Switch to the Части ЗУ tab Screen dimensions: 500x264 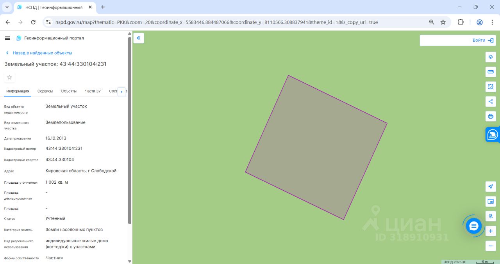pos(93,91)
